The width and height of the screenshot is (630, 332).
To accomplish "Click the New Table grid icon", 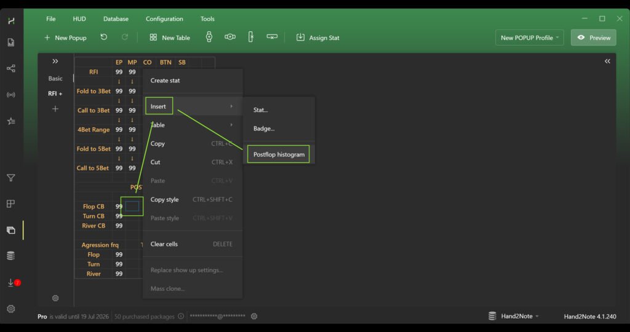I will pos(153,38).
